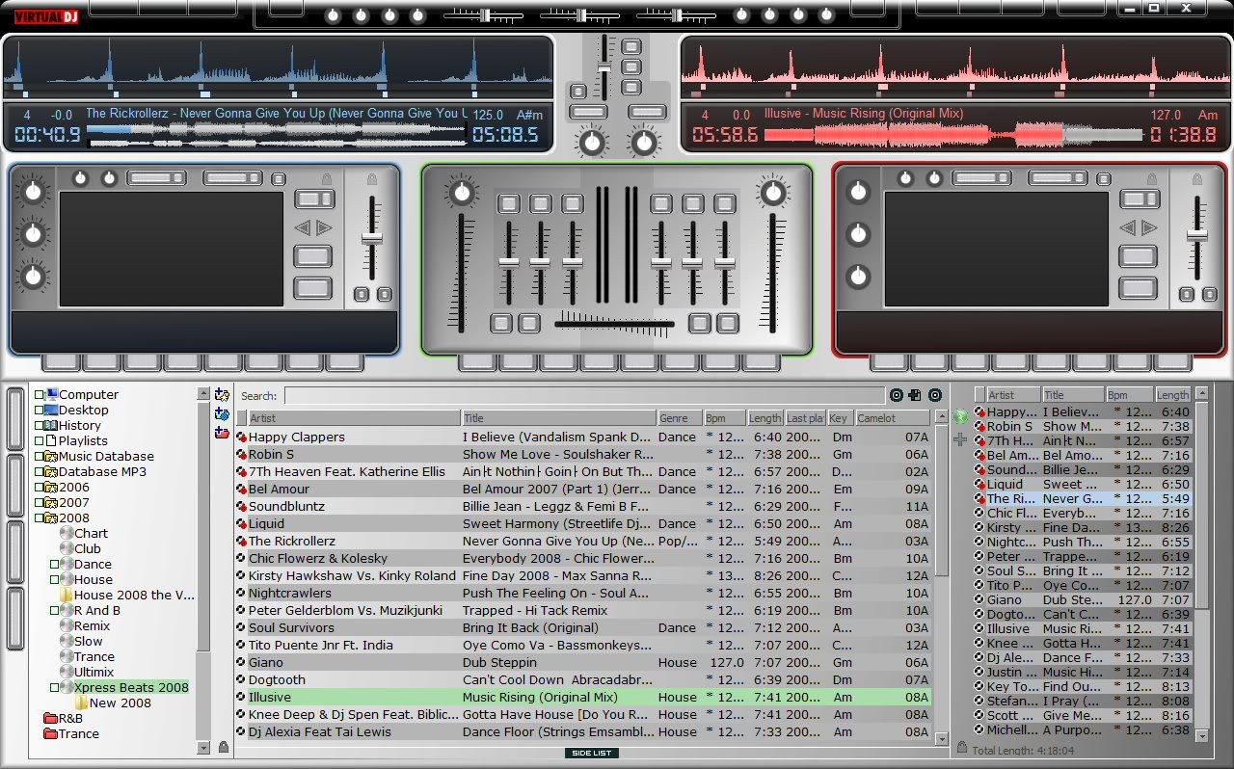Click left deck's left arrow icon
This screenshot has height=769, width=1234.
pos(302,228)
